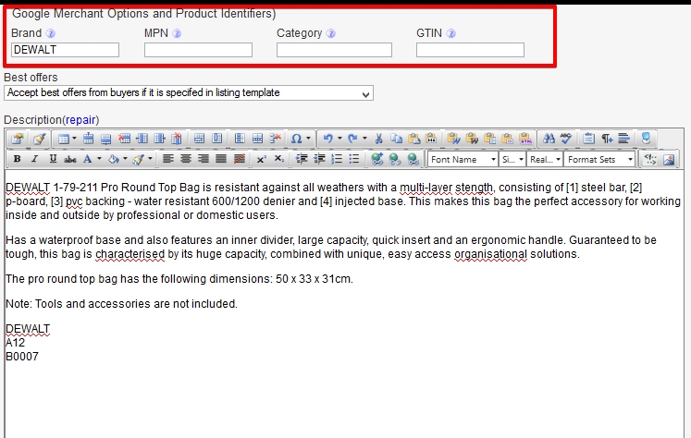This screenshot has height=438, width=691.
Task: Open table dropdown arrow
Action: tap(74, 140)
